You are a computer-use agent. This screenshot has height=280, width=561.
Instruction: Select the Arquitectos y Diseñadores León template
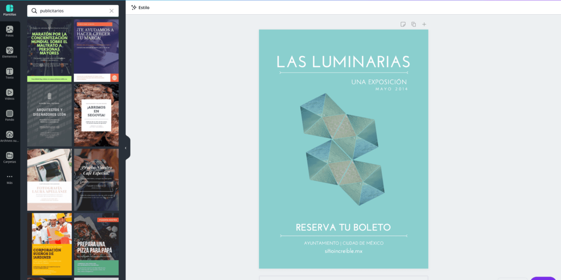pyautogui.click(x=49, y=115)
